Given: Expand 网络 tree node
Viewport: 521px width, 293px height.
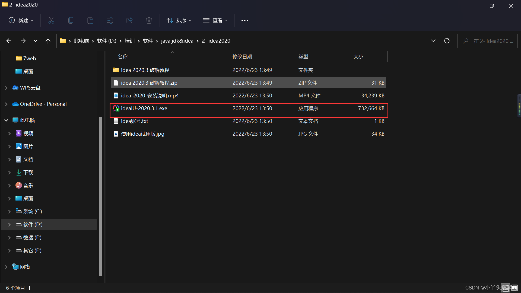Looking at the screenshot, I should (x=6, y=267).
